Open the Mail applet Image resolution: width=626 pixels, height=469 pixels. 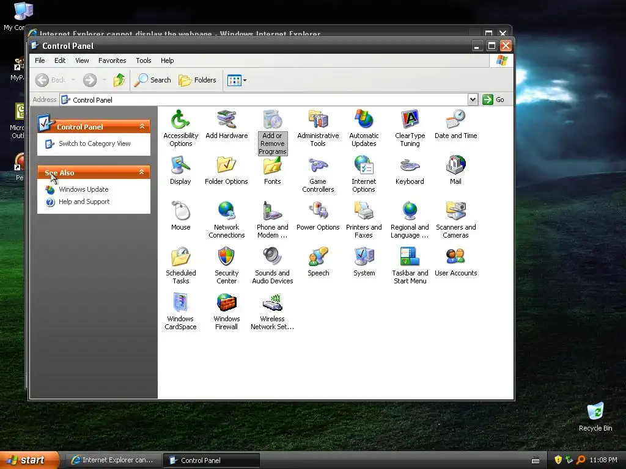click(455, 165)
